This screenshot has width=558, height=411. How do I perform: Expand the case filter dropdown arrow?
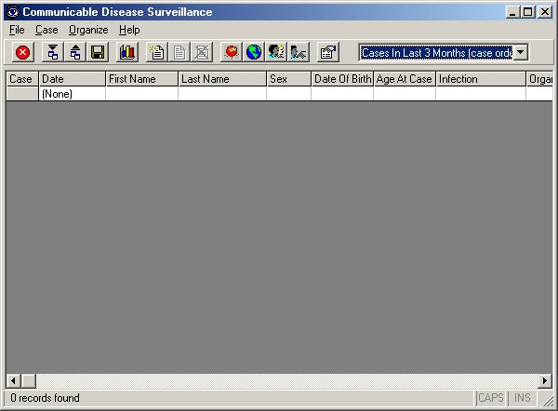[x=521, y=53]
